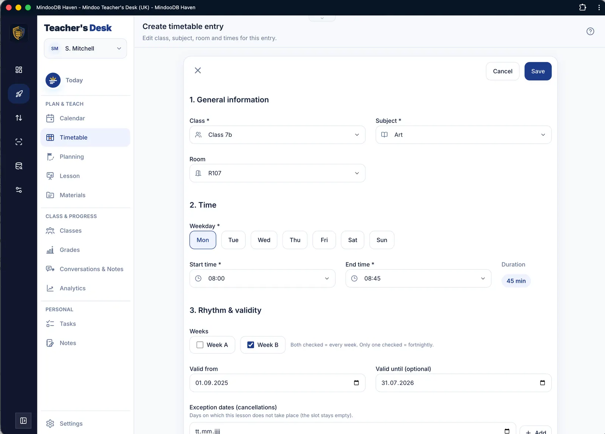Screen dimensions: 605x434
Task: Select Wed weekday toggle
Action: [x=264, y=240]
